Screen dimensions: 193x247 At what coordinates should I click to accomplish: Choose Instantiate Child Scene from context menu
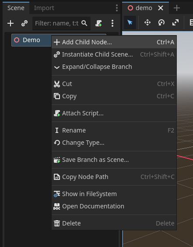(114, 54)
